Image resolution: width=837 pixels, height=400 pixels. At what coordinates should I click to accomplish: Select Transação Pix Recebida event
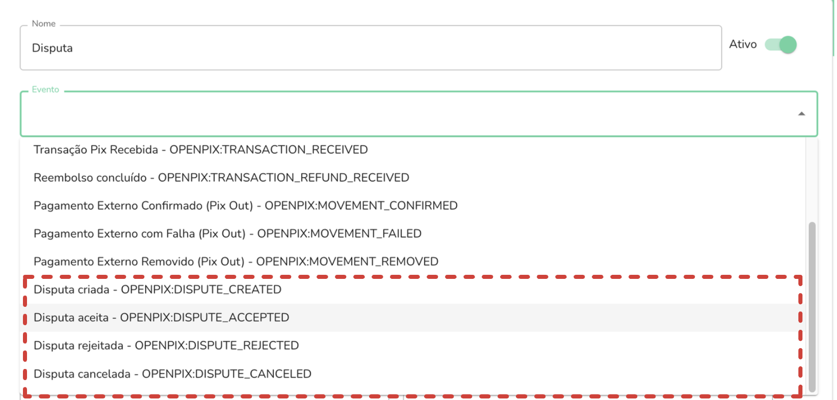tap(200, 149)
